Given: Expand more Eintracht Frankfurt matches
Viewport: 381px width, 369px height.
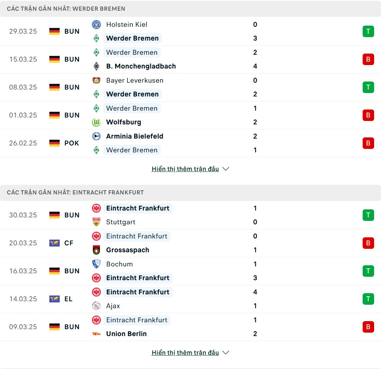Looking at the screenshot, I should tap(185, 353).
